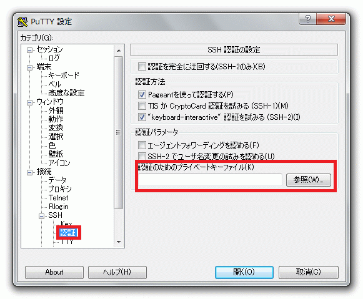Enable エージェントフォワーディングを認める checkbox
The image size is (363, 299).
[142, 145]
